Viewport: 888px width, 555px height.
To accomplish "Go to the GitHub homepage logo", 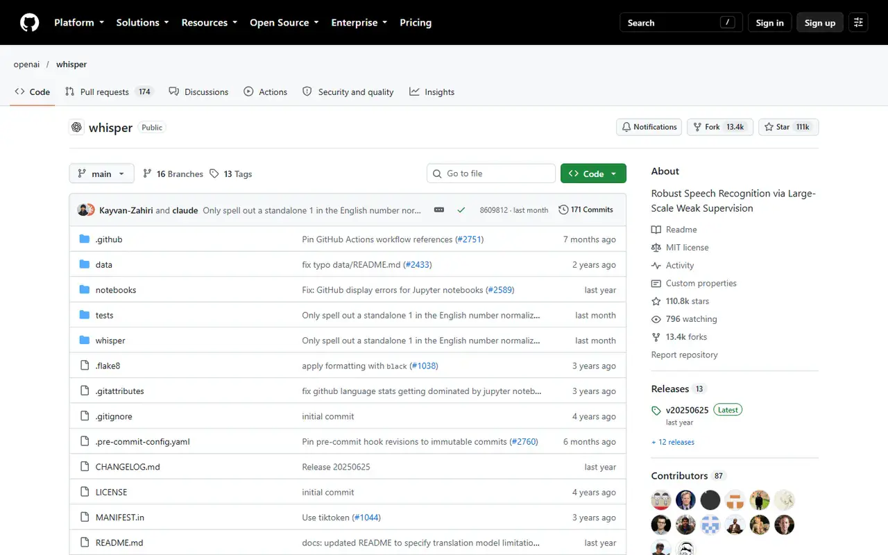I will point(29,23).
